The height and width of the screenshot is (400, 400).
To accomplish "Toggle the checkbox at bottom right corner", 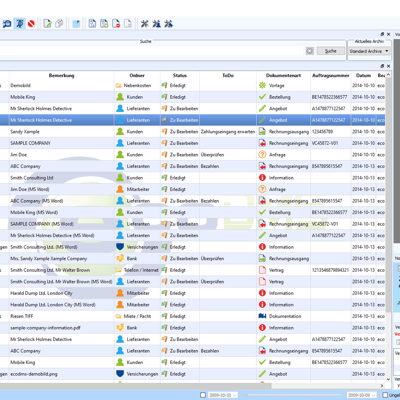I will [385, 395].
